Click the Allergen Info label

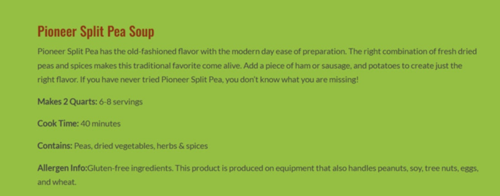tap(62, 168)
